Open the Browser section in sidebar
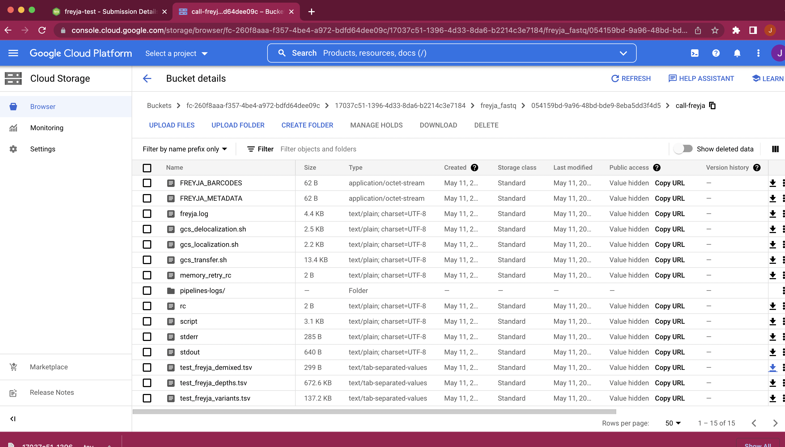The width and height of the screenshot is (785, 447). (x=66, y=107)
